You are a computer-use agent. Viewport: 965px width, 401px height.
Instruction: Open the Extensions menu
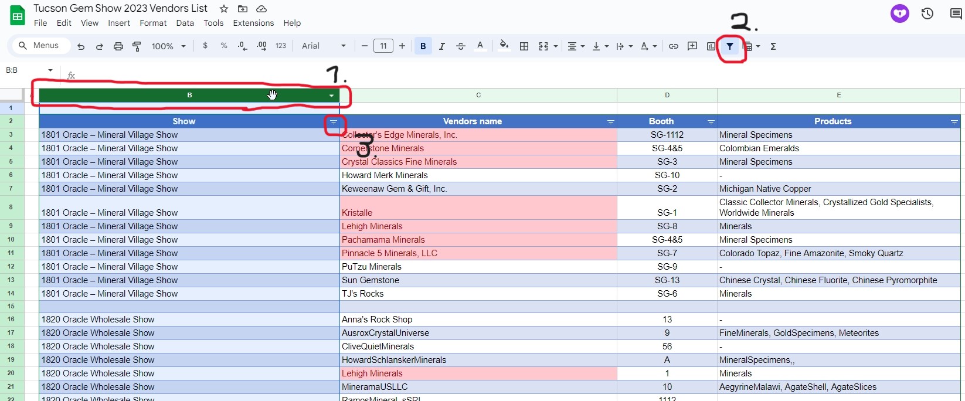[253, 23]
